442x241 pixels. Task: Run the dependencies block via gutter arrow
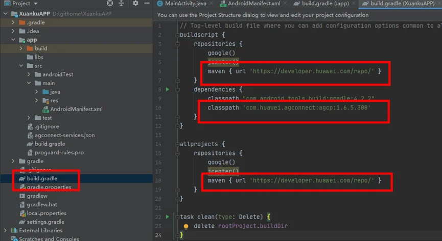[x=168, y=90]
